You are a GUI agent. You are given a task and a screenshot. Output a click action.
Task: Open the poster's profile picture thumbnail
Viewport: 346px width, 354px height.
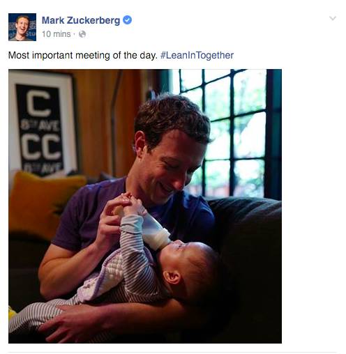[22, 27]
